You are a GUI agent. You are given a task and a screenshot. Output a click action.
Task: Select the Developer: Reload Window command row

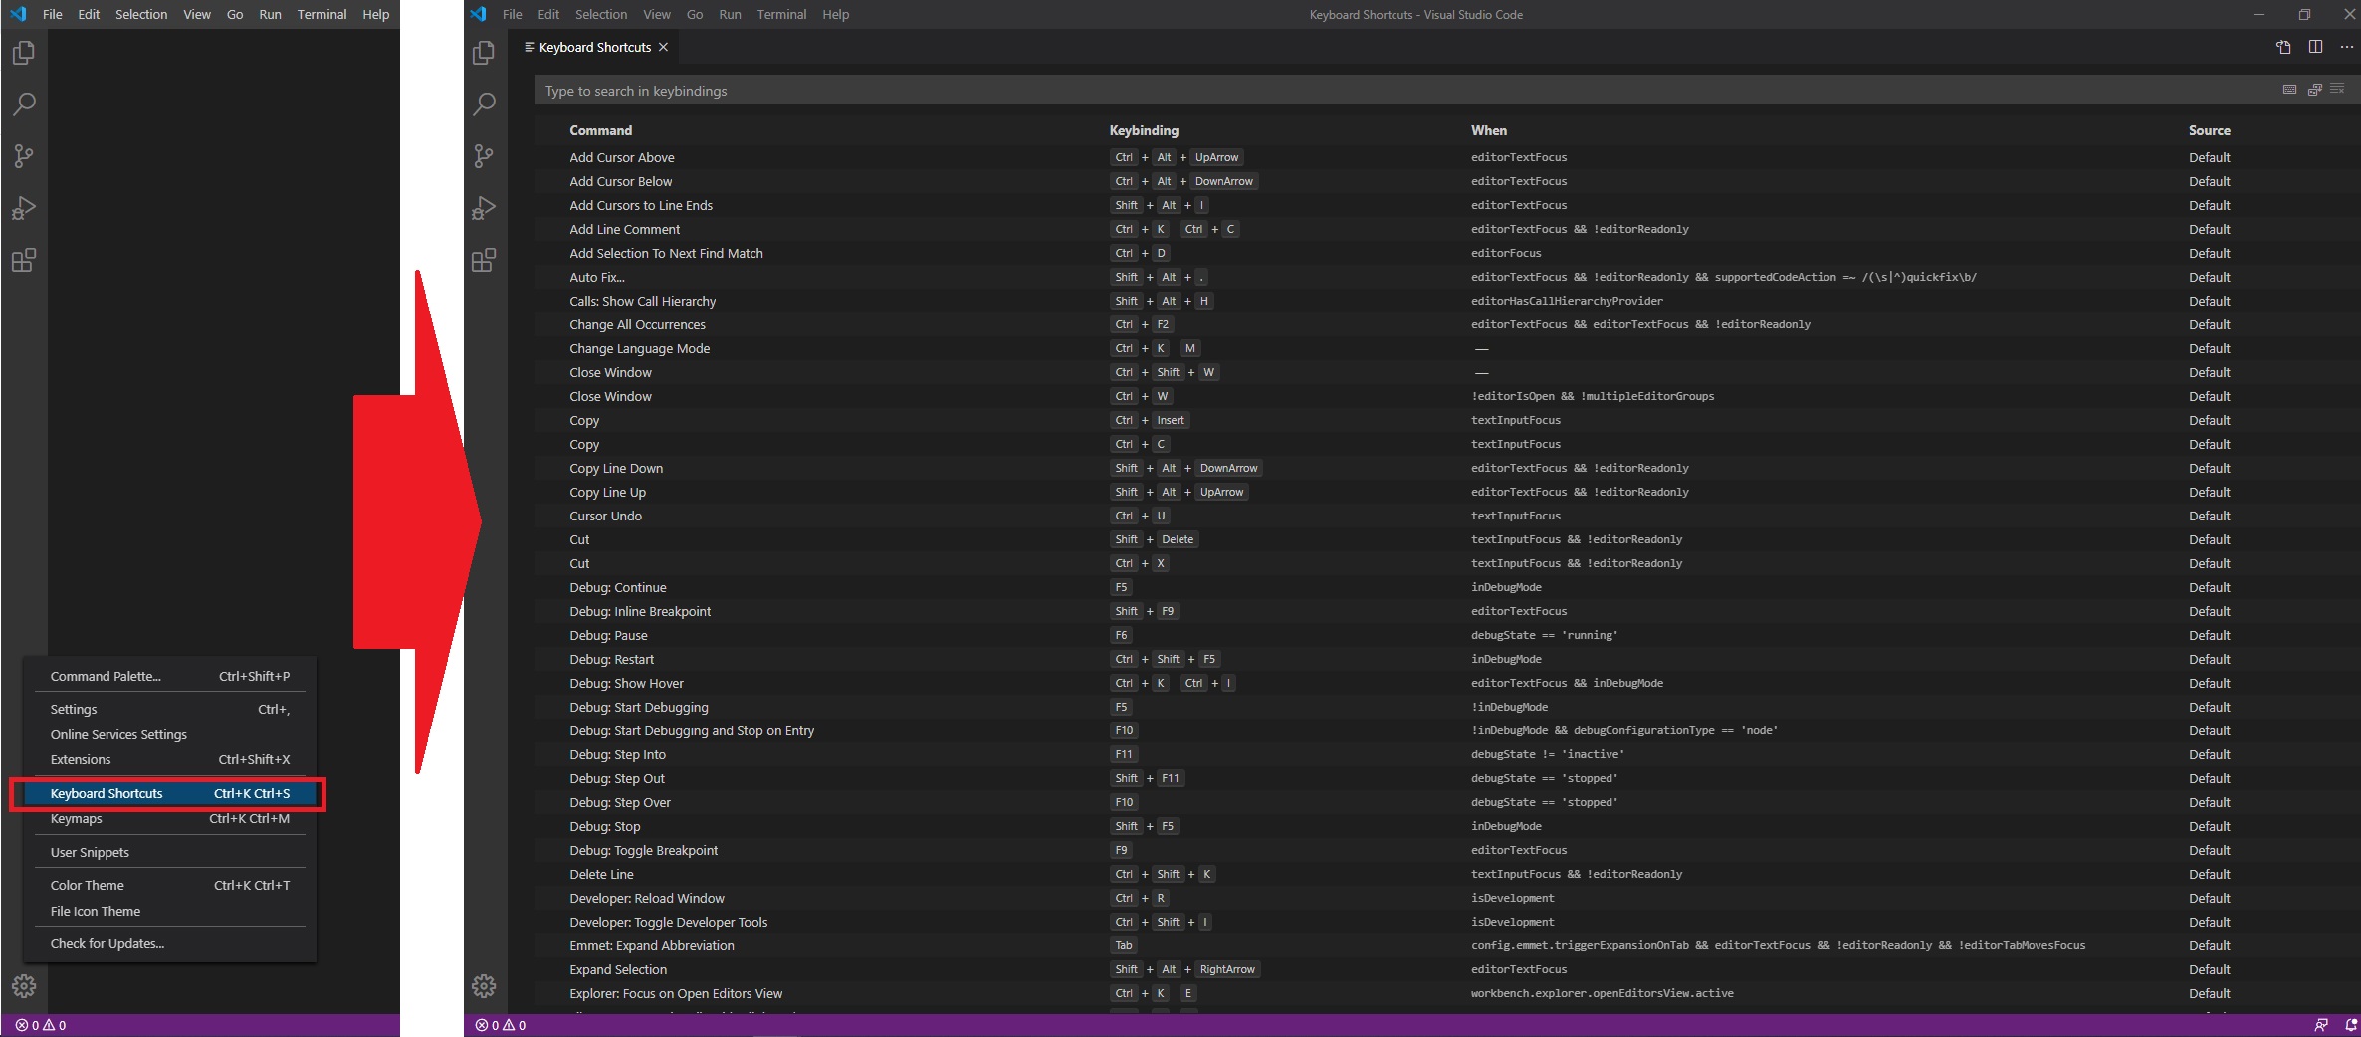(x=1445, y=898)
